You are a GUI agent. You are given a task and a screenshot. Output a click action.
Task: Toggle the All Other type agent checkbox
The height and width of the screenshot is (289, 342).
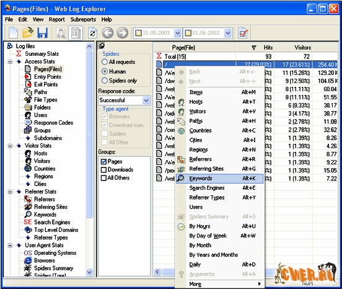point(105,142)
